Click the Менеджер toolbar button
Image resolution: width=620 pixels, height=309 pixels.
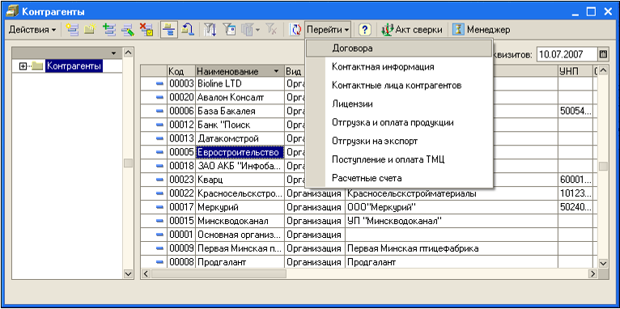(482, 30)
